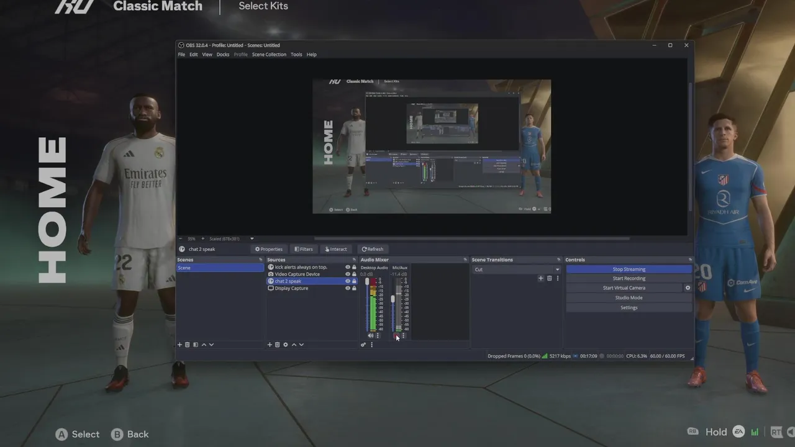The image size is (795, 447).
Task: Add a scene transition with plus icon
Action: tap(541, 278)
